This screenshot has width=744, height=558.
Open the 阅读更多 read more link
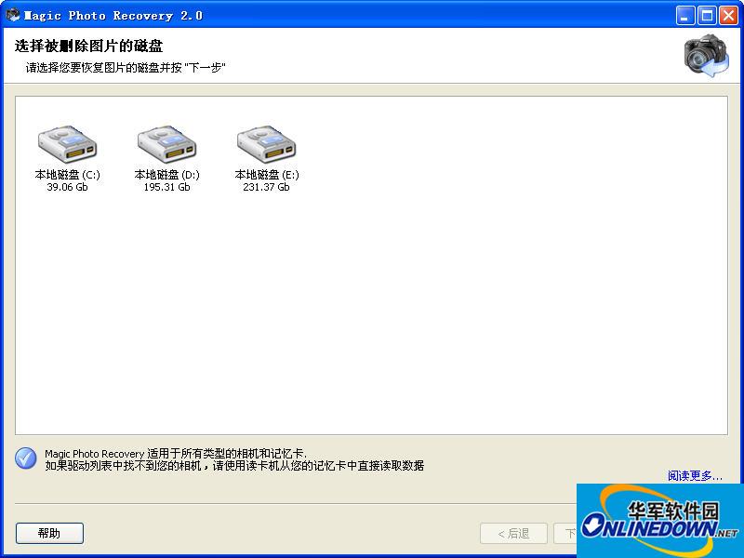(695, 475)
